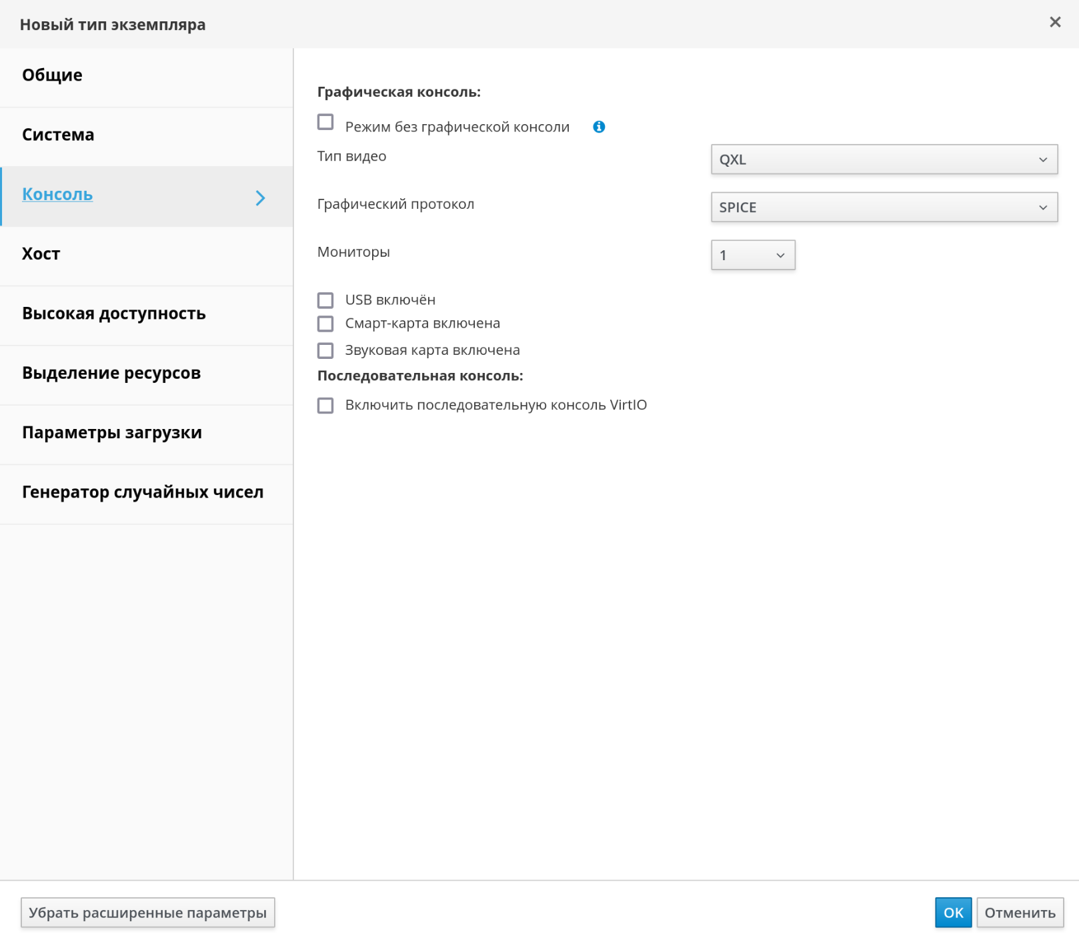
Task: Click the chevron arrow on Консоль tab
Action: 260,197
